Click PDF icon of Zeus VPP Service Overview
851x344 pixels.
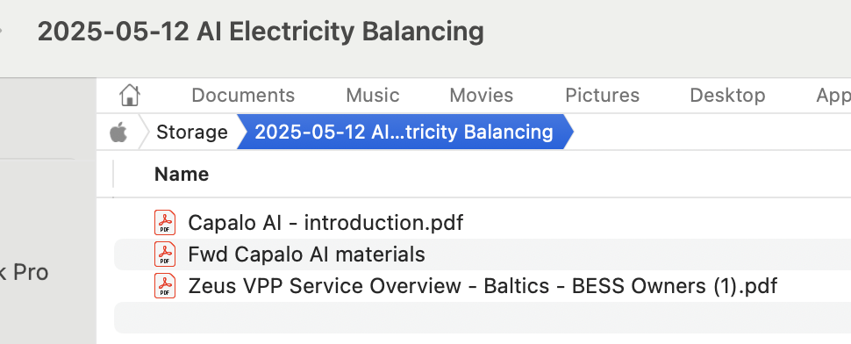165,285
